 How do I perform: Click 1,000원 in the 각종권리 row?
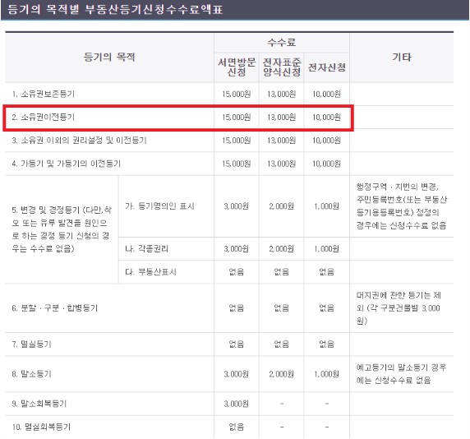click(327, 248)
